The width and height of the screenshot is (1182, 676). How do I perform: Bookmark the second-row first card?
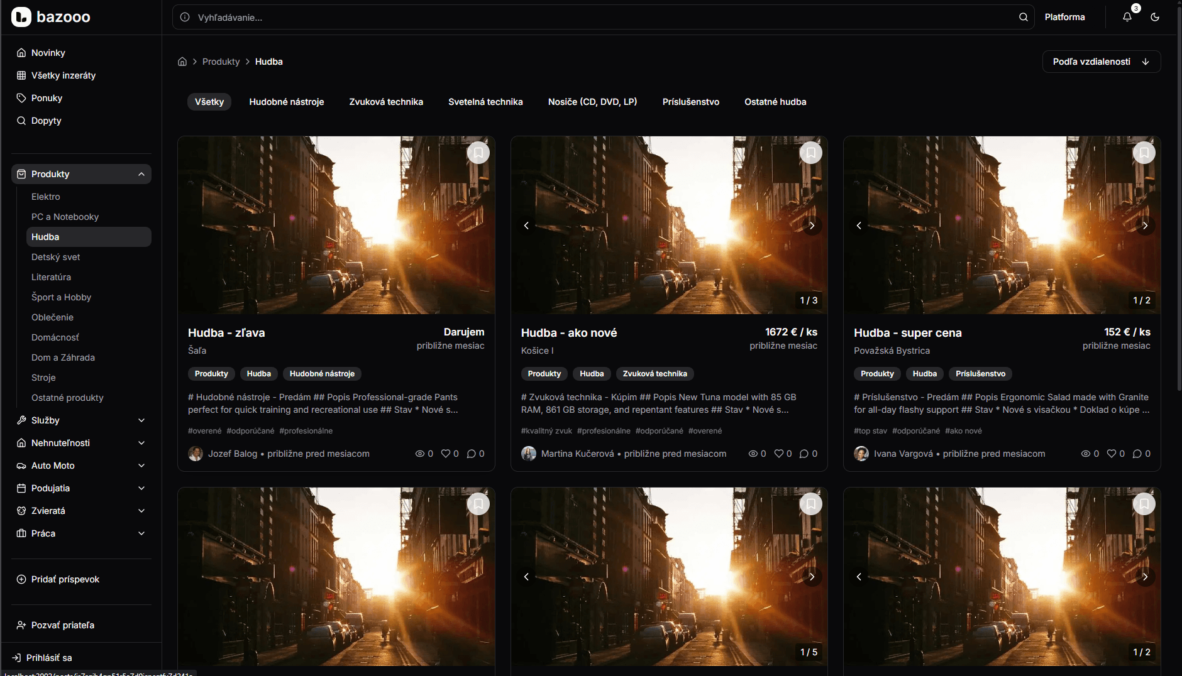click(478, 504)
